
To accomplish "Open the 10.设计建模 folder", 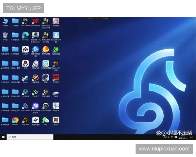I will [15, 63].
